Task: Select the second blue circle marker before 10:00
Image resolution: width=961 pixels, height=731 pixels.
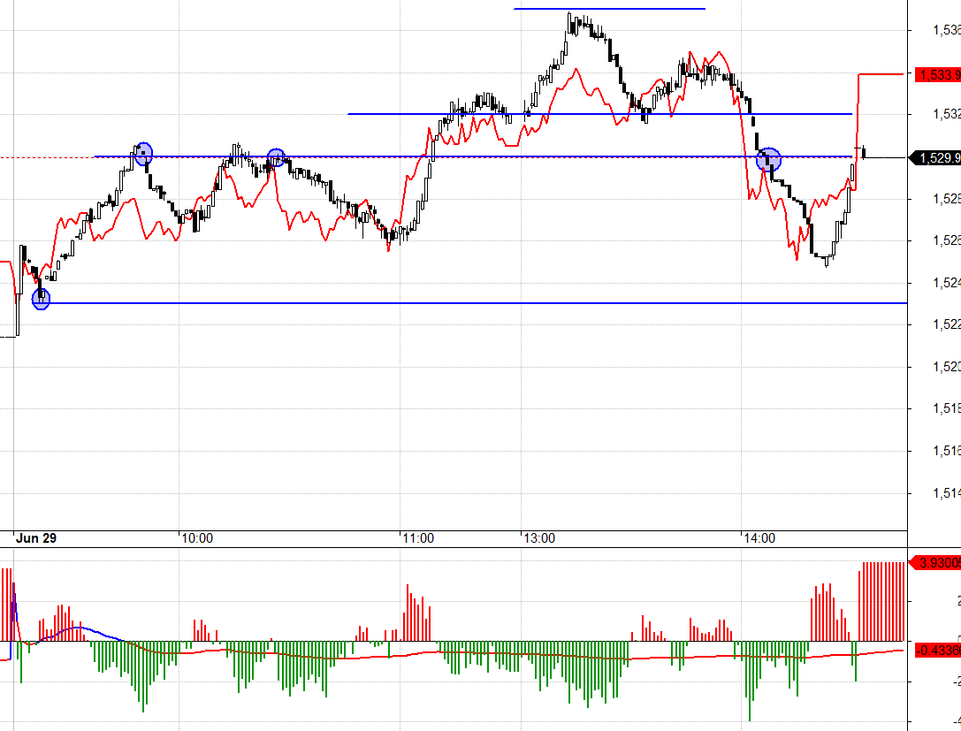Action: [276, 158]
